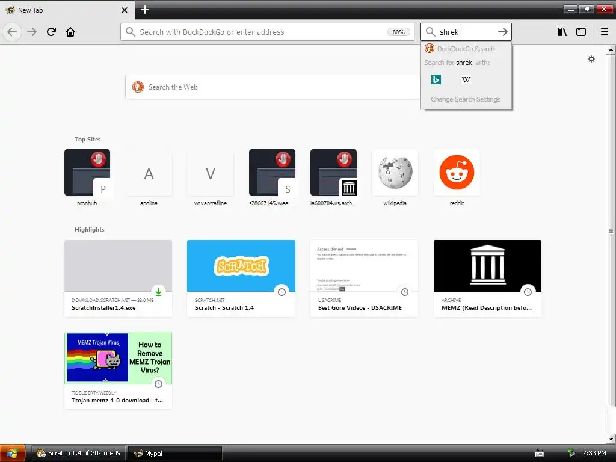Click the scrollbar down arrow
The height and width of the screenshot is (462, 616).
[611, 439]
